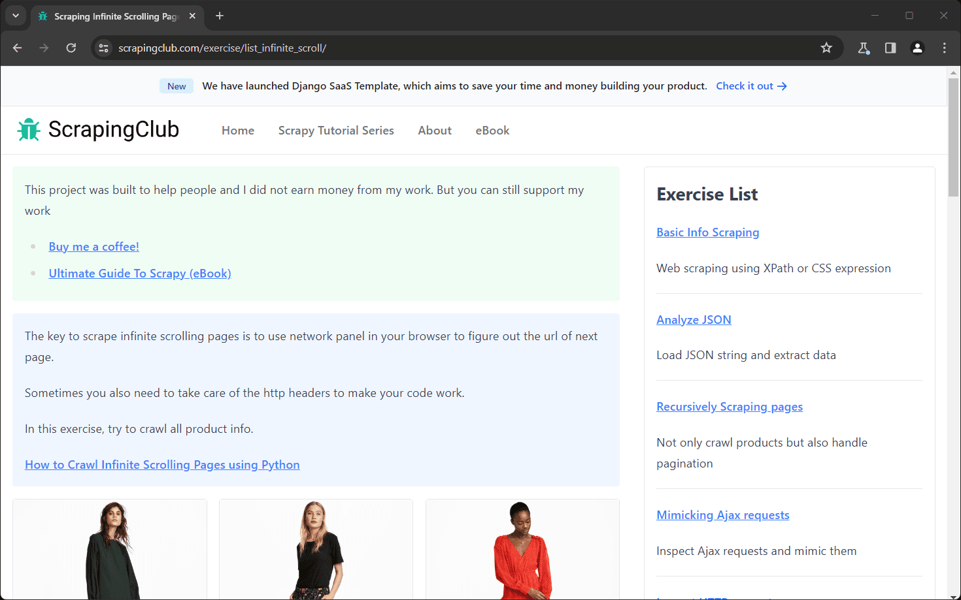Open the user profile icon
This screenshot has height=600, width=961.
coord(917,48)
